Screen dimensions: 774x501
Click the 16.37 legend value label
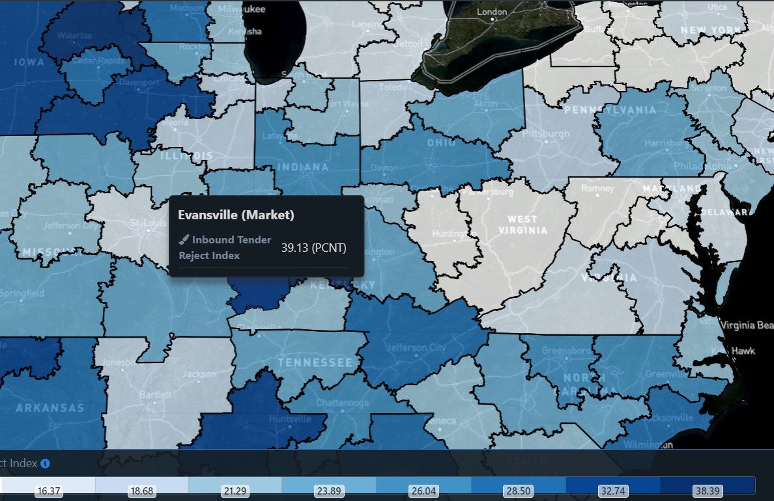point(49,491)
